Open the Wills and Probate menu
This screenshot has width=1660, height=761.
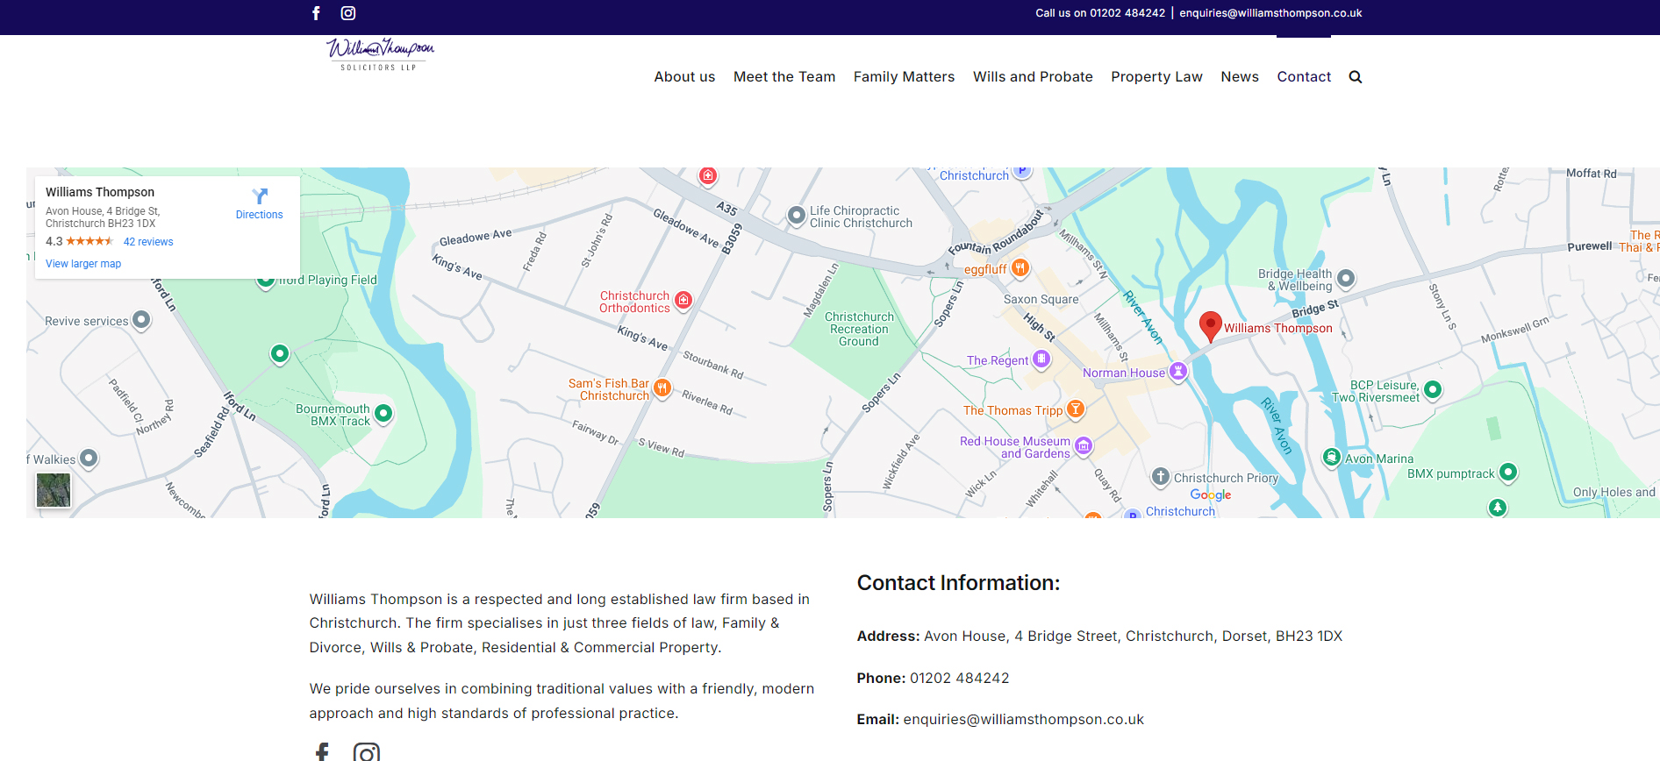point(1033,77)
